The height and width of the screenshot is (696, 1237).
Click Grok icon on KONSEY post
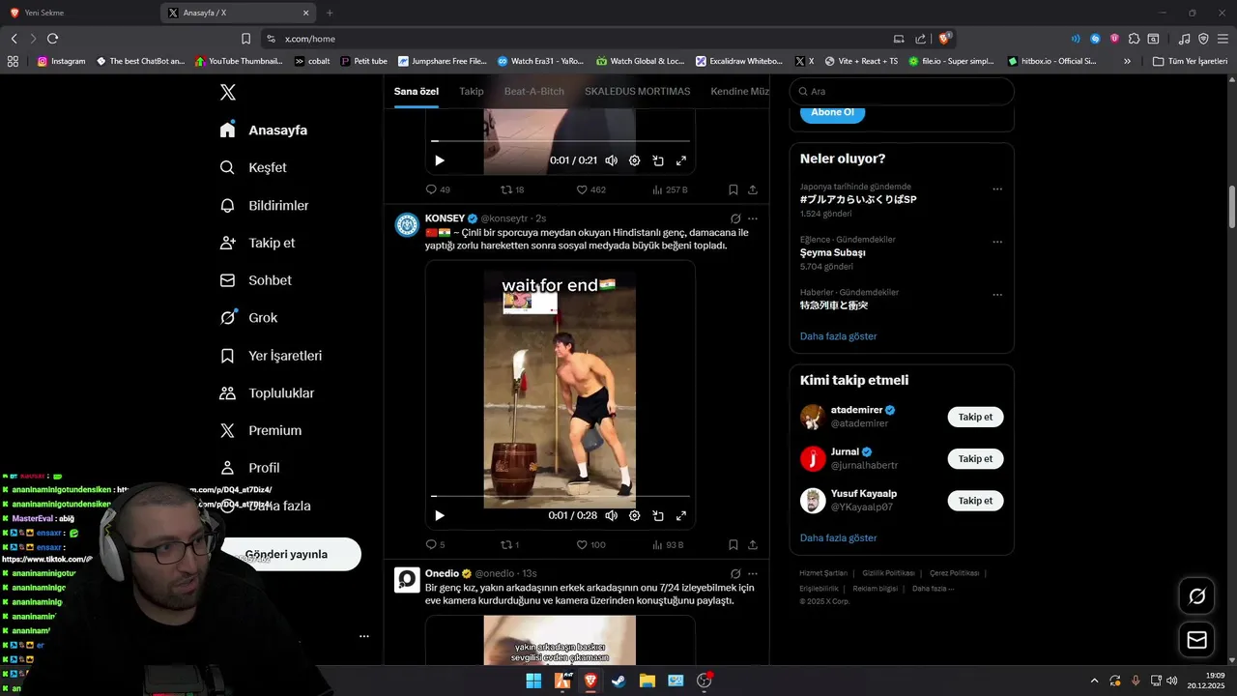(735, 218)
